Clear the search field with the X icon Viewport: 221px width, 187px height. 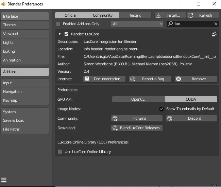coord(216,24)
